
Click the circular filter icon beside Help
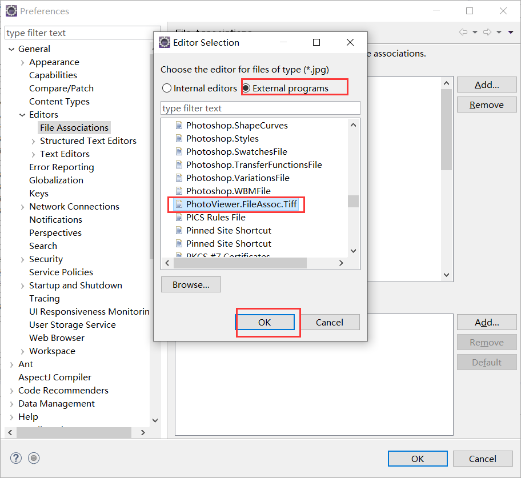coord(33,457)
